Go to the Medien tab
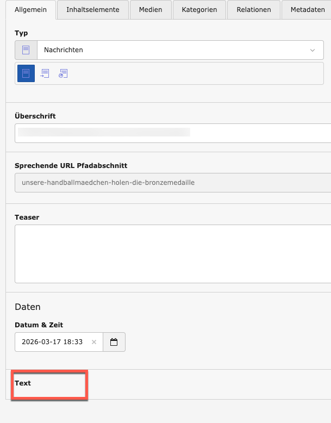Viewport: 331px width, 423px height. 151,10
